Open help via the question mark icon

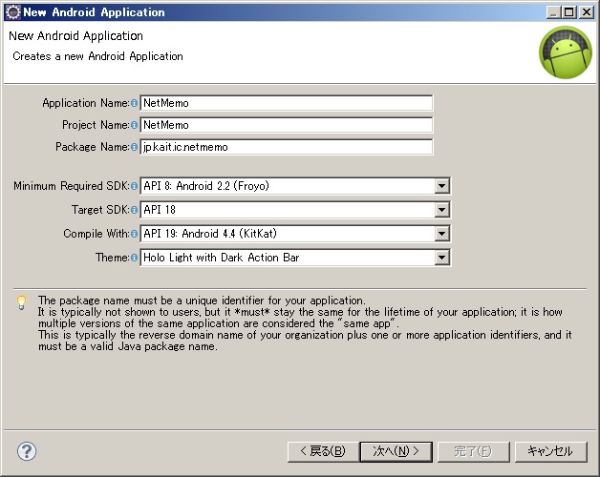pyautogui.click(x=27, y=451)
